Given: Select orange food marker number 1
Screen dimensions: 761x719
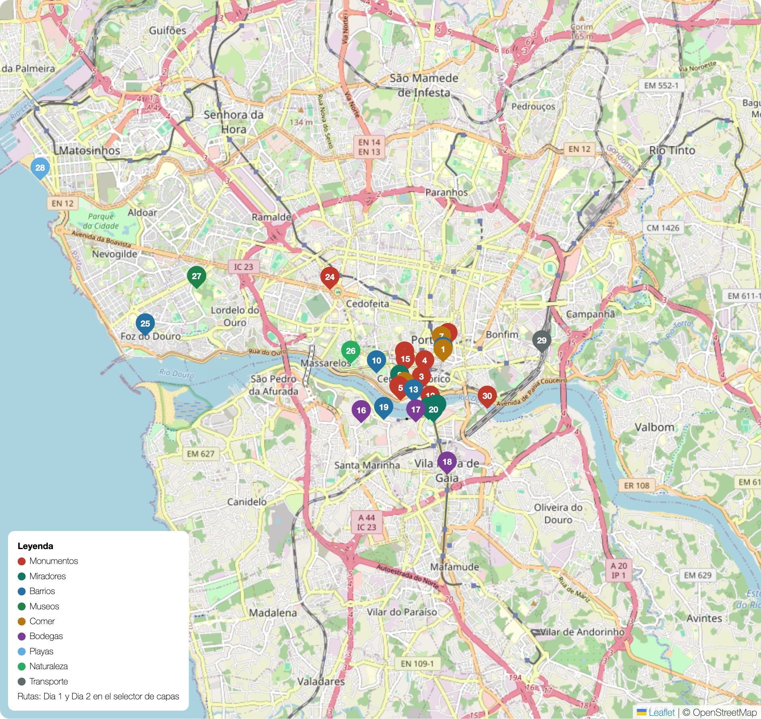Looking at the screenshot, I should tap(443, 349).
